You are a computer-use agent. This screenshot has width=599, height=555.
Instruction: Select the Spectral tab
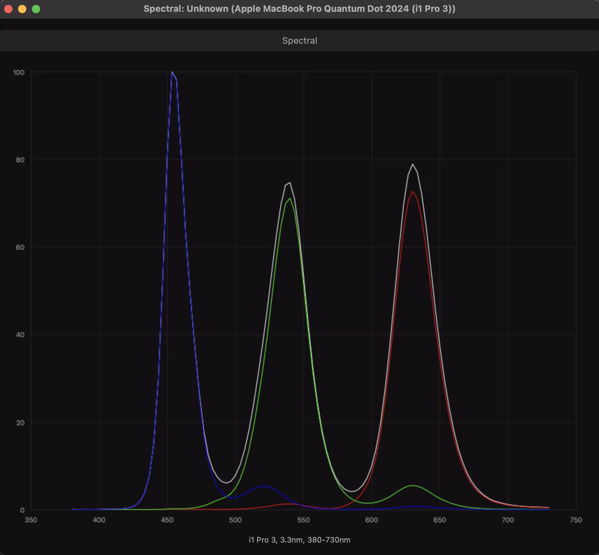click(x=299, y=41)
